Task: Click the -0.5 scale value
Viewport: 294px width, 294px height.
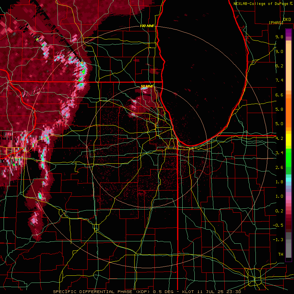Action: [278, 225]
